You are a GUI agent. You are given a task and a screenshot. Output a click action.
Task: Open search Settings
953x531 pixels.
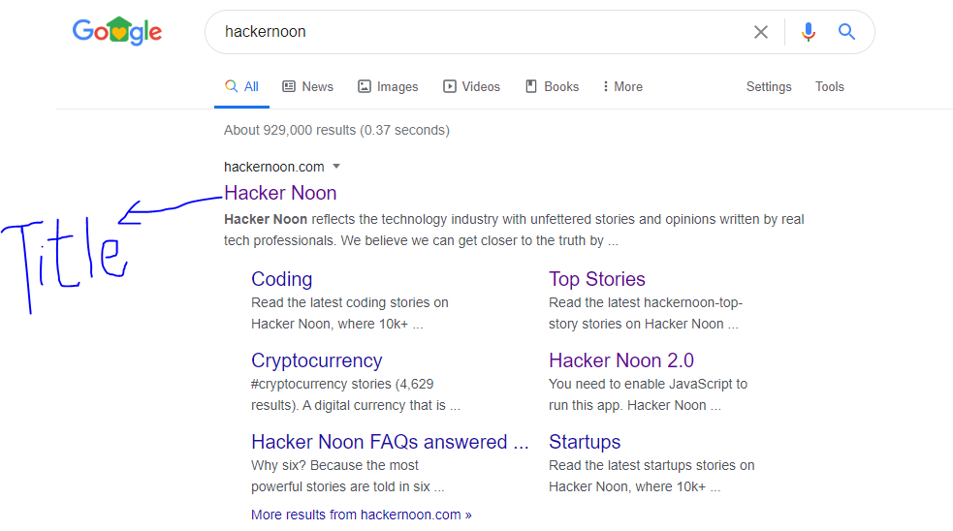[769, 86]
